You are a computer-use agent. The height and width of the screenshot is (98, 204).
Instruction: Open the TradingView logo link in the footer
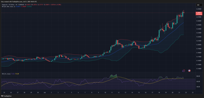coord(6,96)
